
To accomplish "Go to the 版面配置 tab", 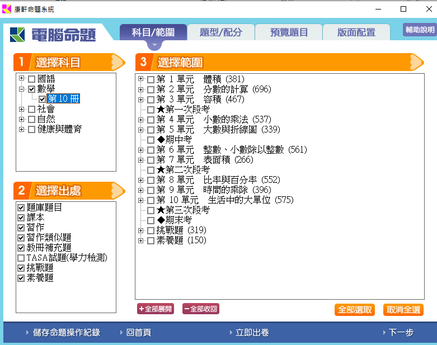I will click(x=356, y=32).
